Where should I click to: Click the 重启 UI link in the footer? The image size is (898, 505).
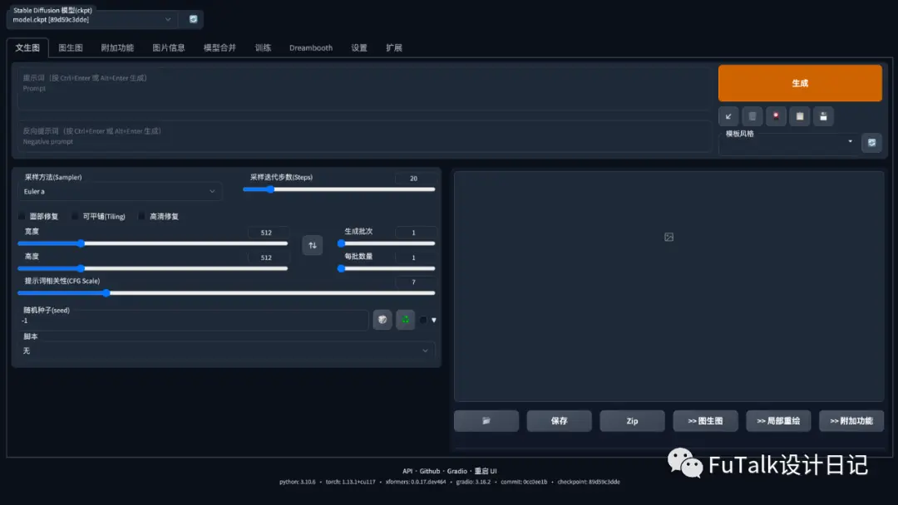click(x=486, y=471)
